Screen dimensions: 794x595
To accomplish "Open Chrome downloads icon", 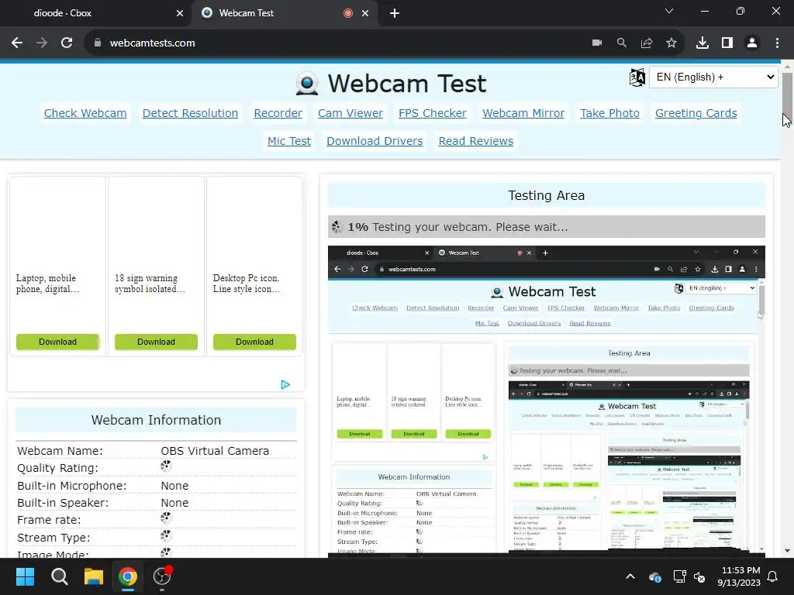I will 703,43.
